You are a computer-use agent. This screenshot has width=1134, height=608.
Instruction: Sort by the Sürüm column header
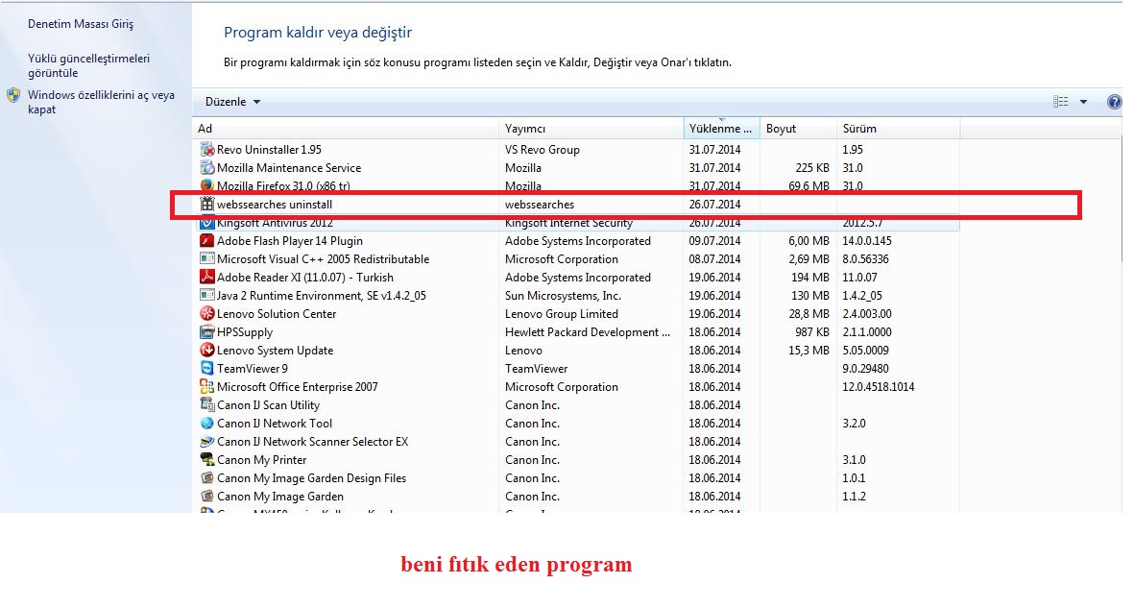[x=898, y=129]
